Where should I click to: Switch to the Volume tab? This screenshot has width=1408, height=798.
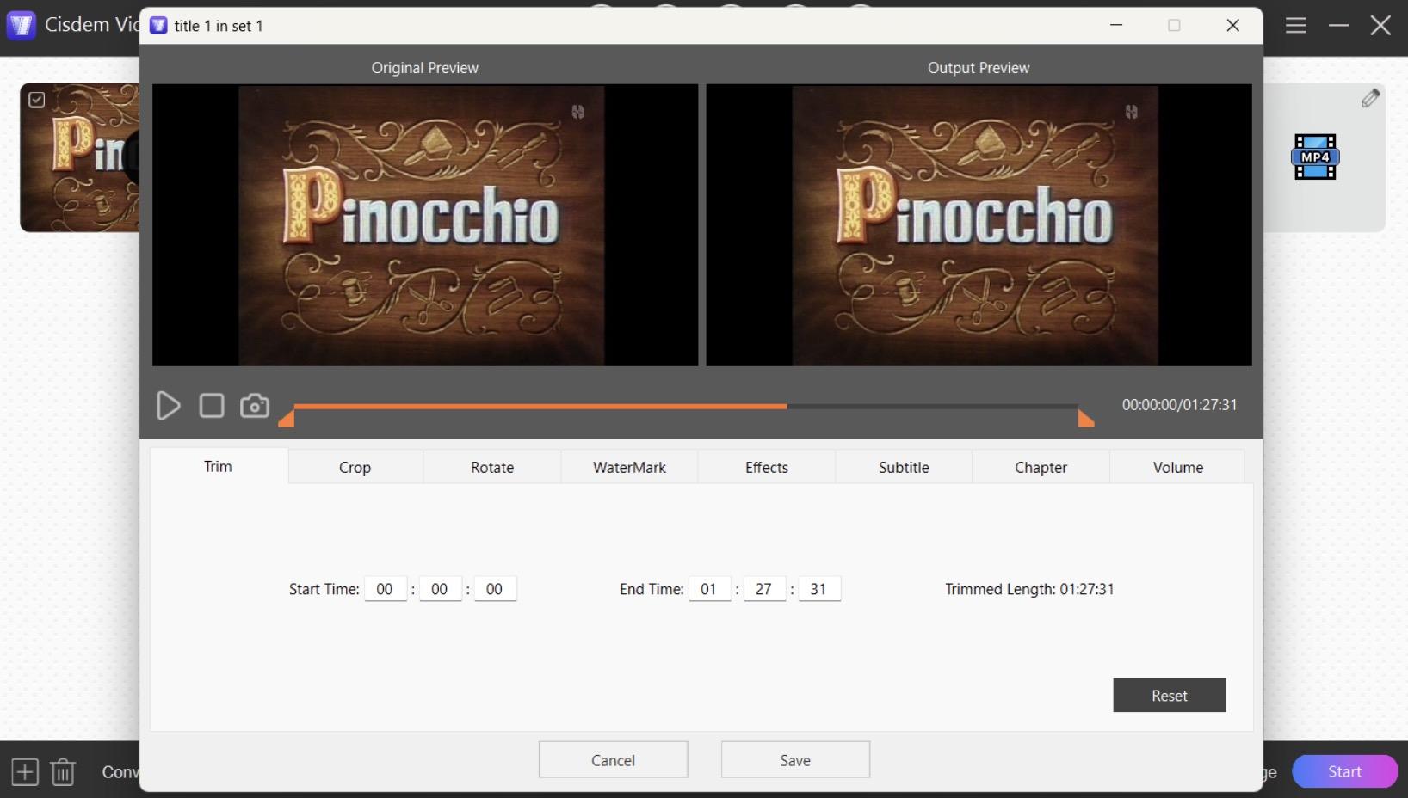click(x=1178, y=467)
